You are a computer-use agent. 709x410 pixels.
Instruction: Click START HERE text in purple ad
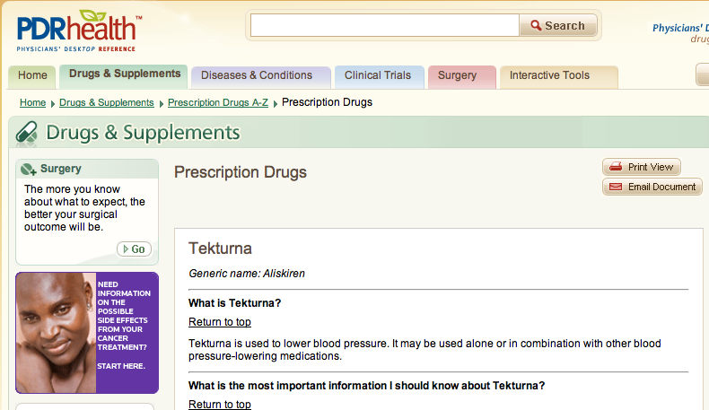click(x=121, y=366)
